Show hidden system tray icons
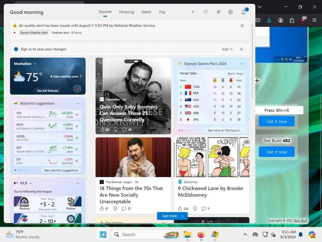The height and width of the screenshot is (242, 322). 245,234
